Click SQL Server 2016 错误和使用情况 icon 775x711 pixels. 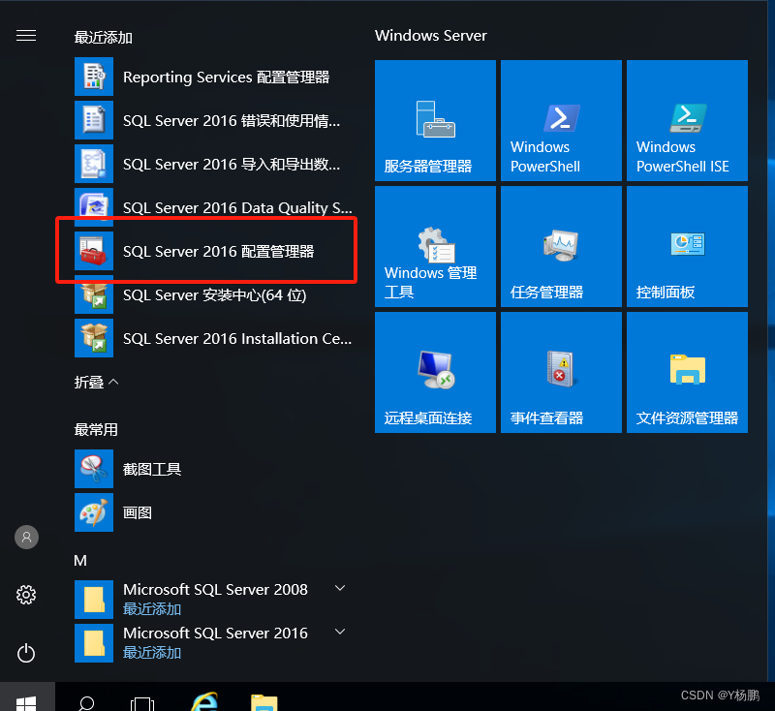coord(94,120)
